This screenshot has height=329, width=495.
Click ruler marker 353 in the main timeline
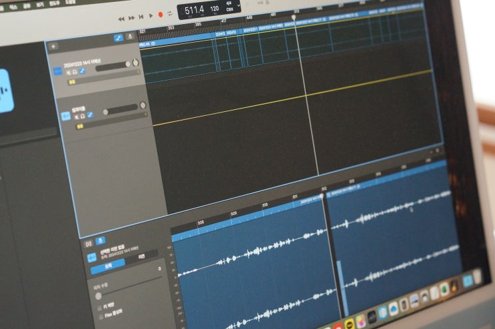[171, 28]
